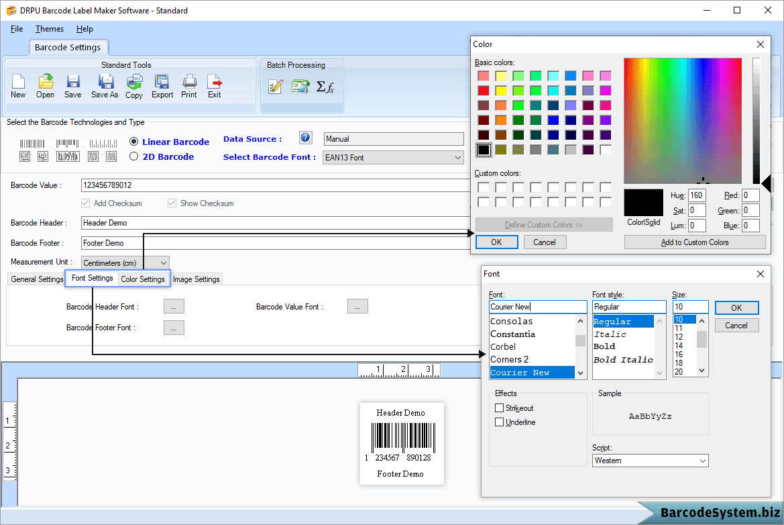Choose Bold Italic font style
Viewport: 784px width, 525px height.
point(623,359)
